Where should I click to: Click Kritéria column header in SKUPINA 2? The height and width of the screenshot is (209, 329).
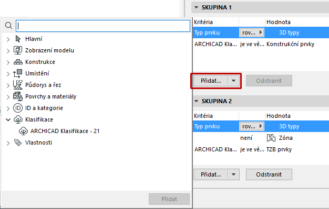pos(203,116)
